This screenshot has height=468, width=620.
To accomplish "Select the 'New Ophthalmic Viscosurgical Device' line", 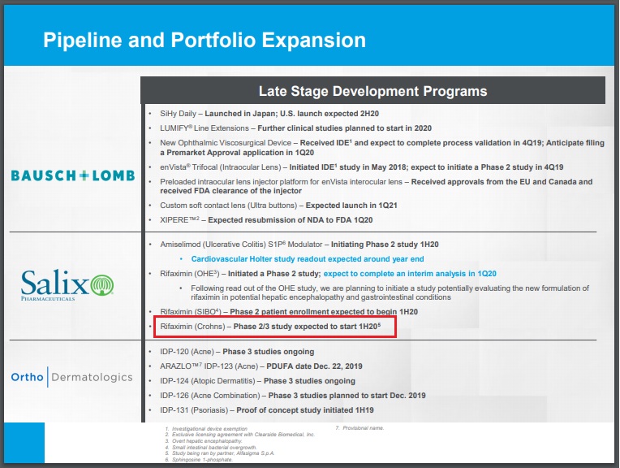I will pyautogui.click(x=382, y=143).
